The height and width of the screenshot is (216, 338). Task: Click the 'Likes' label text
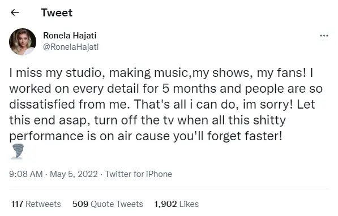click(189, 204)
